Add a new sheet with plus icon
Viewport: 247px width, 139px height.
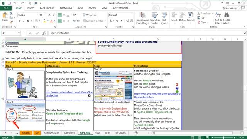(136, 133)
